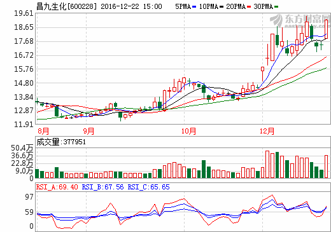
Task: Select the 8月 time axis label
Action: pyautogui.click(x=43, y=131)
